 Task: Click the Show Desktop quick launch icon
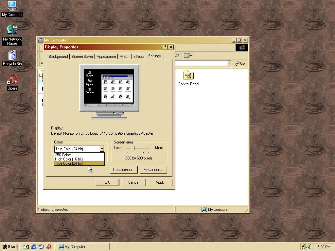point(26,247)
